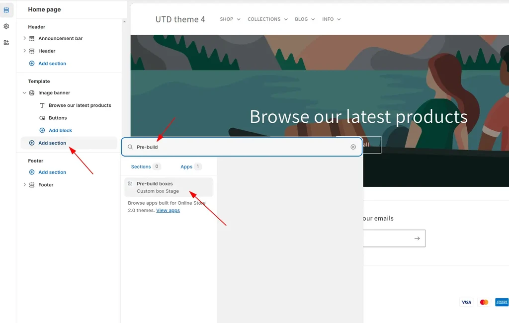Viewport: 509px width, 323px height.
Task: Select Pre-build boxes app block
Action: pyautogui.click(x=169, y=187)
